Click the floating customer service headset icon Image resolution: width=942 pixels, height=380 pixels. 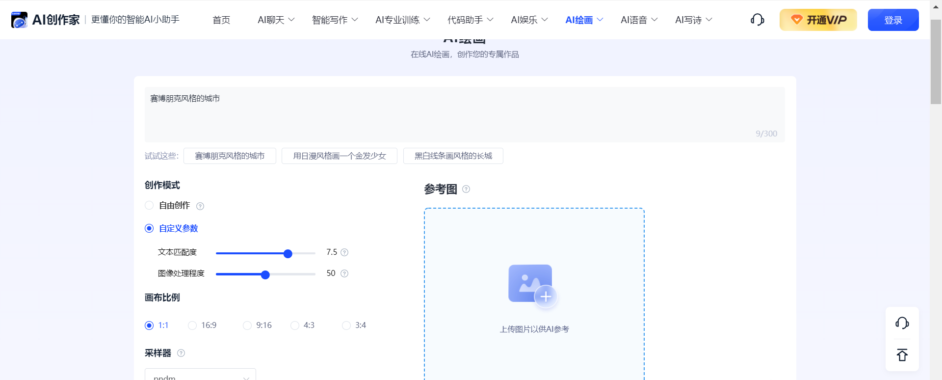(x=902, y=323)
